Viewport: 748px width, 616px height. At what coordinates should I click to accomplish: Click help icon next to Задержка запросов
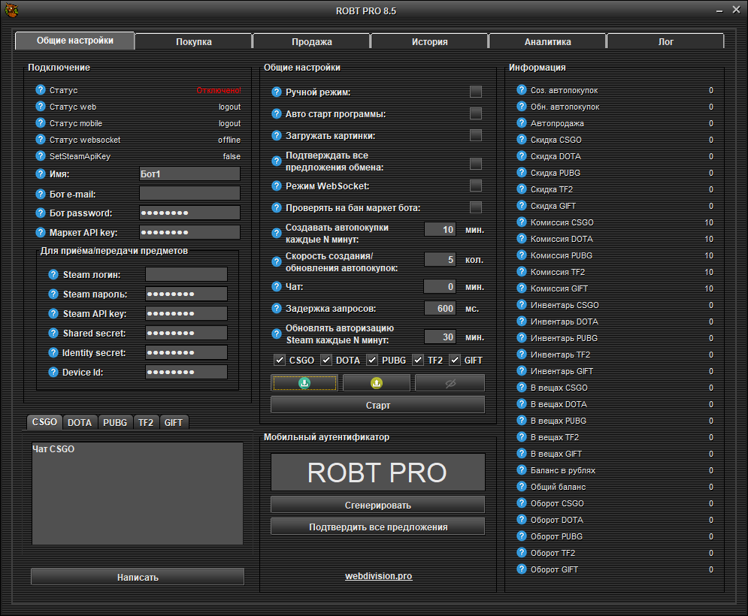[276, 308]
